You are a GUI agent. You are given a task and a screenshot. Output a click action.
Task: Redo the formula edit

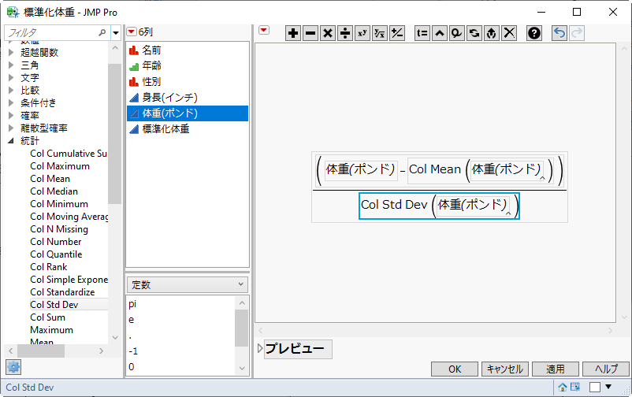tap(577, 33)
